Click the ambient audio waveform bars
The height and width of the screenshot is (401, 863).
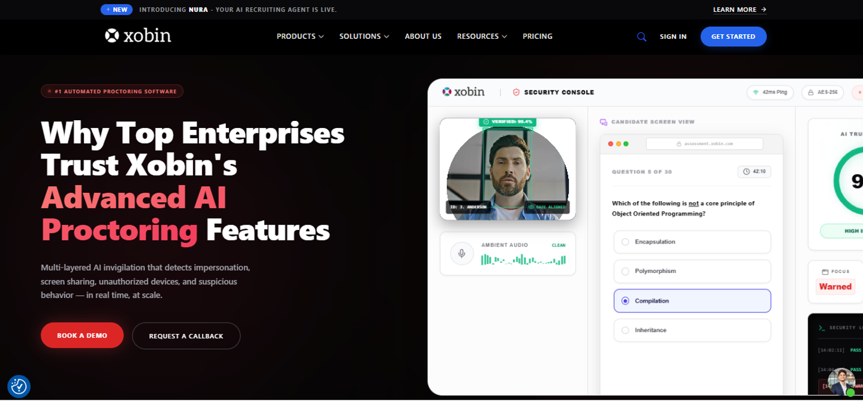click(x=523, y=259)
